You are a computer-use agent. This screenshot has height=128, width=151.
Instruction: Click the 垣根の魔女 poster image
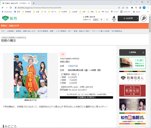pos(31,76)
